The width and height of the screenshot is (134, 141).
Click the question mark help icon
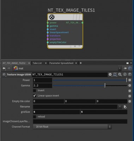point(130,74)
